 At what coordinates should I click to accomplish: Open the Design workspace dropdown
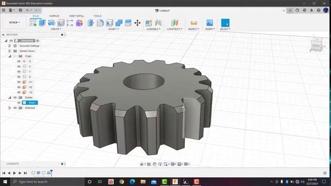click(x=14, y=22)
